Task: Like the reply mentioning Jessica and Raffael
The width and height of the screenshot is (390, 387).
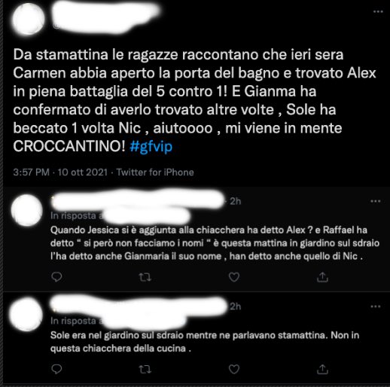Action: click(x=234, y=277)
